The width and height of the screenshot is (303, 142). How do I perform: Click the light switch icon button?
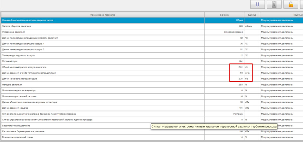pos(274,4)
